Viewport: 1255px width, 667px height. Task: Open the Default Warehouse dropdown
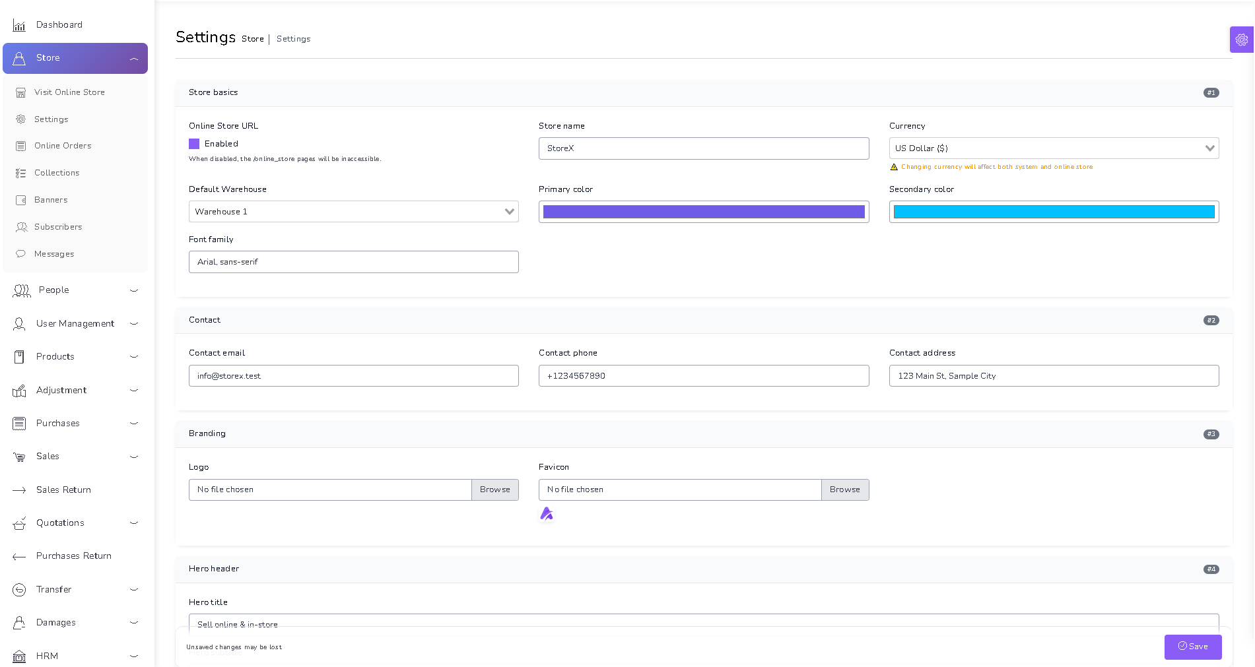click(353, 212)
